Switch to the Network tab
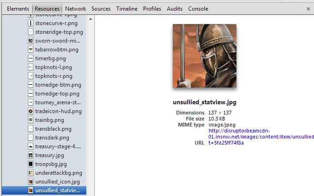This screenshot has width=314, height=196. click(x=75, y=9)
